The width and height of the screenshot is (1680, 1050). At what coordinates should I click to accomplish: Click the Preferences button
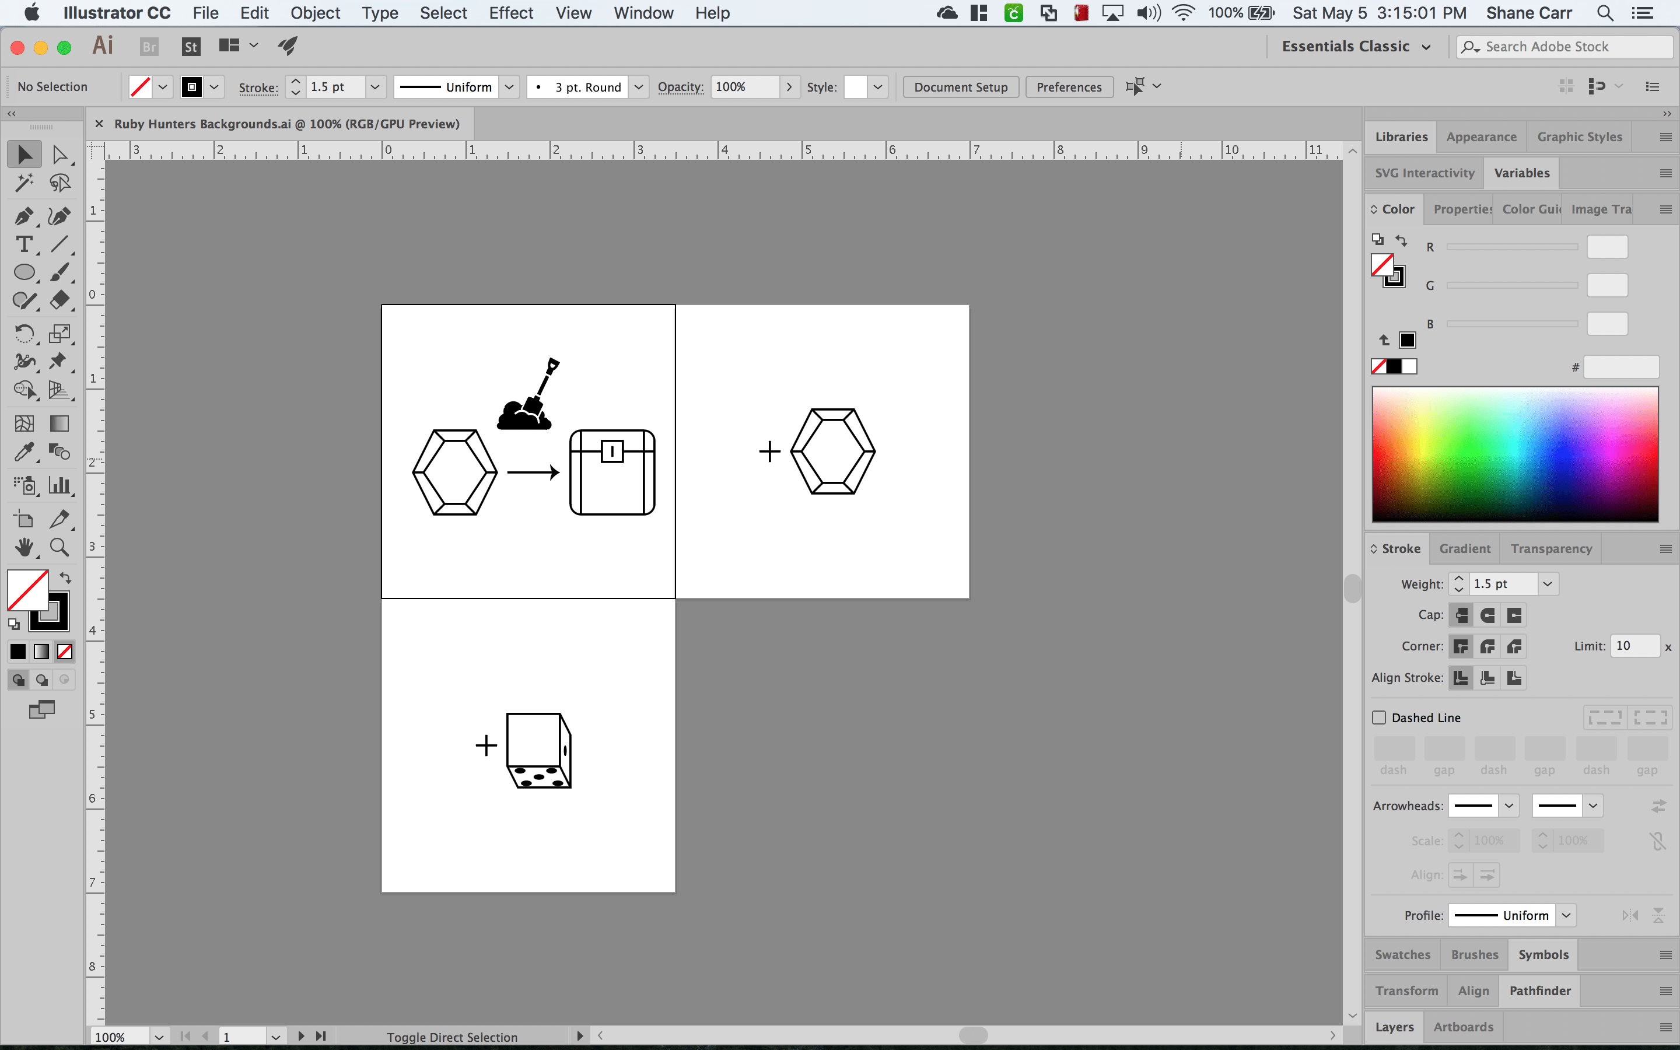1068,86
